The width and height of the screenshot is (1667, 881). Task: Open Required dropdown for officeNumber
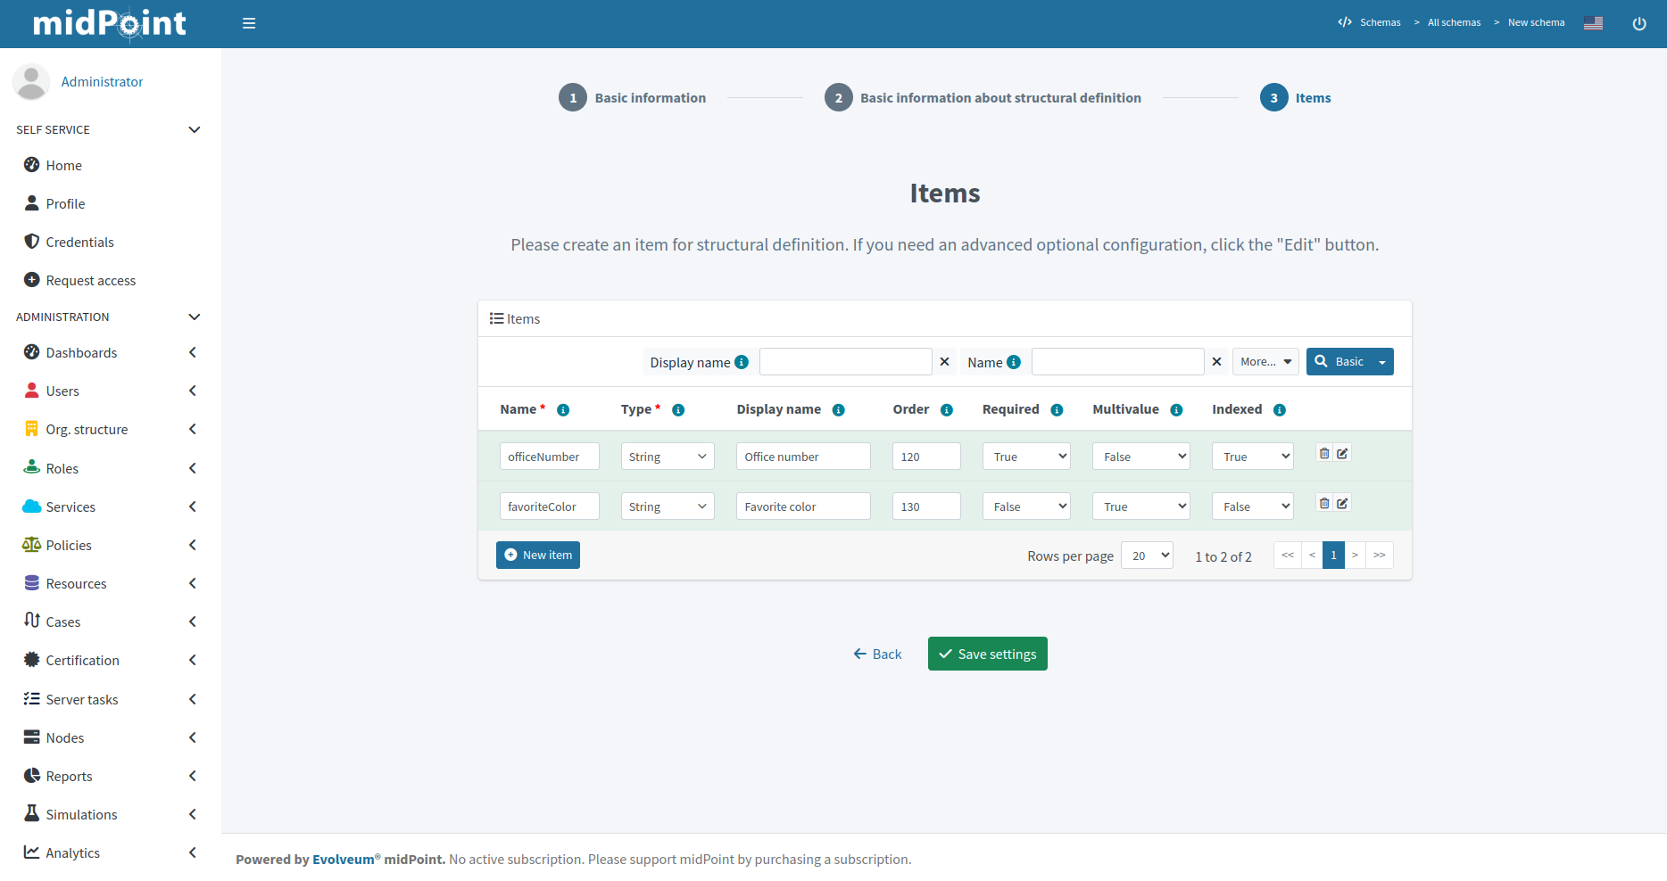click(1025, 457)
